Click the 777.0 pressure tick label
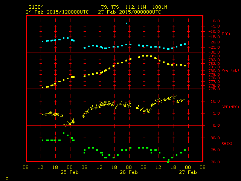The image size is (241, 181). [214, 82]
